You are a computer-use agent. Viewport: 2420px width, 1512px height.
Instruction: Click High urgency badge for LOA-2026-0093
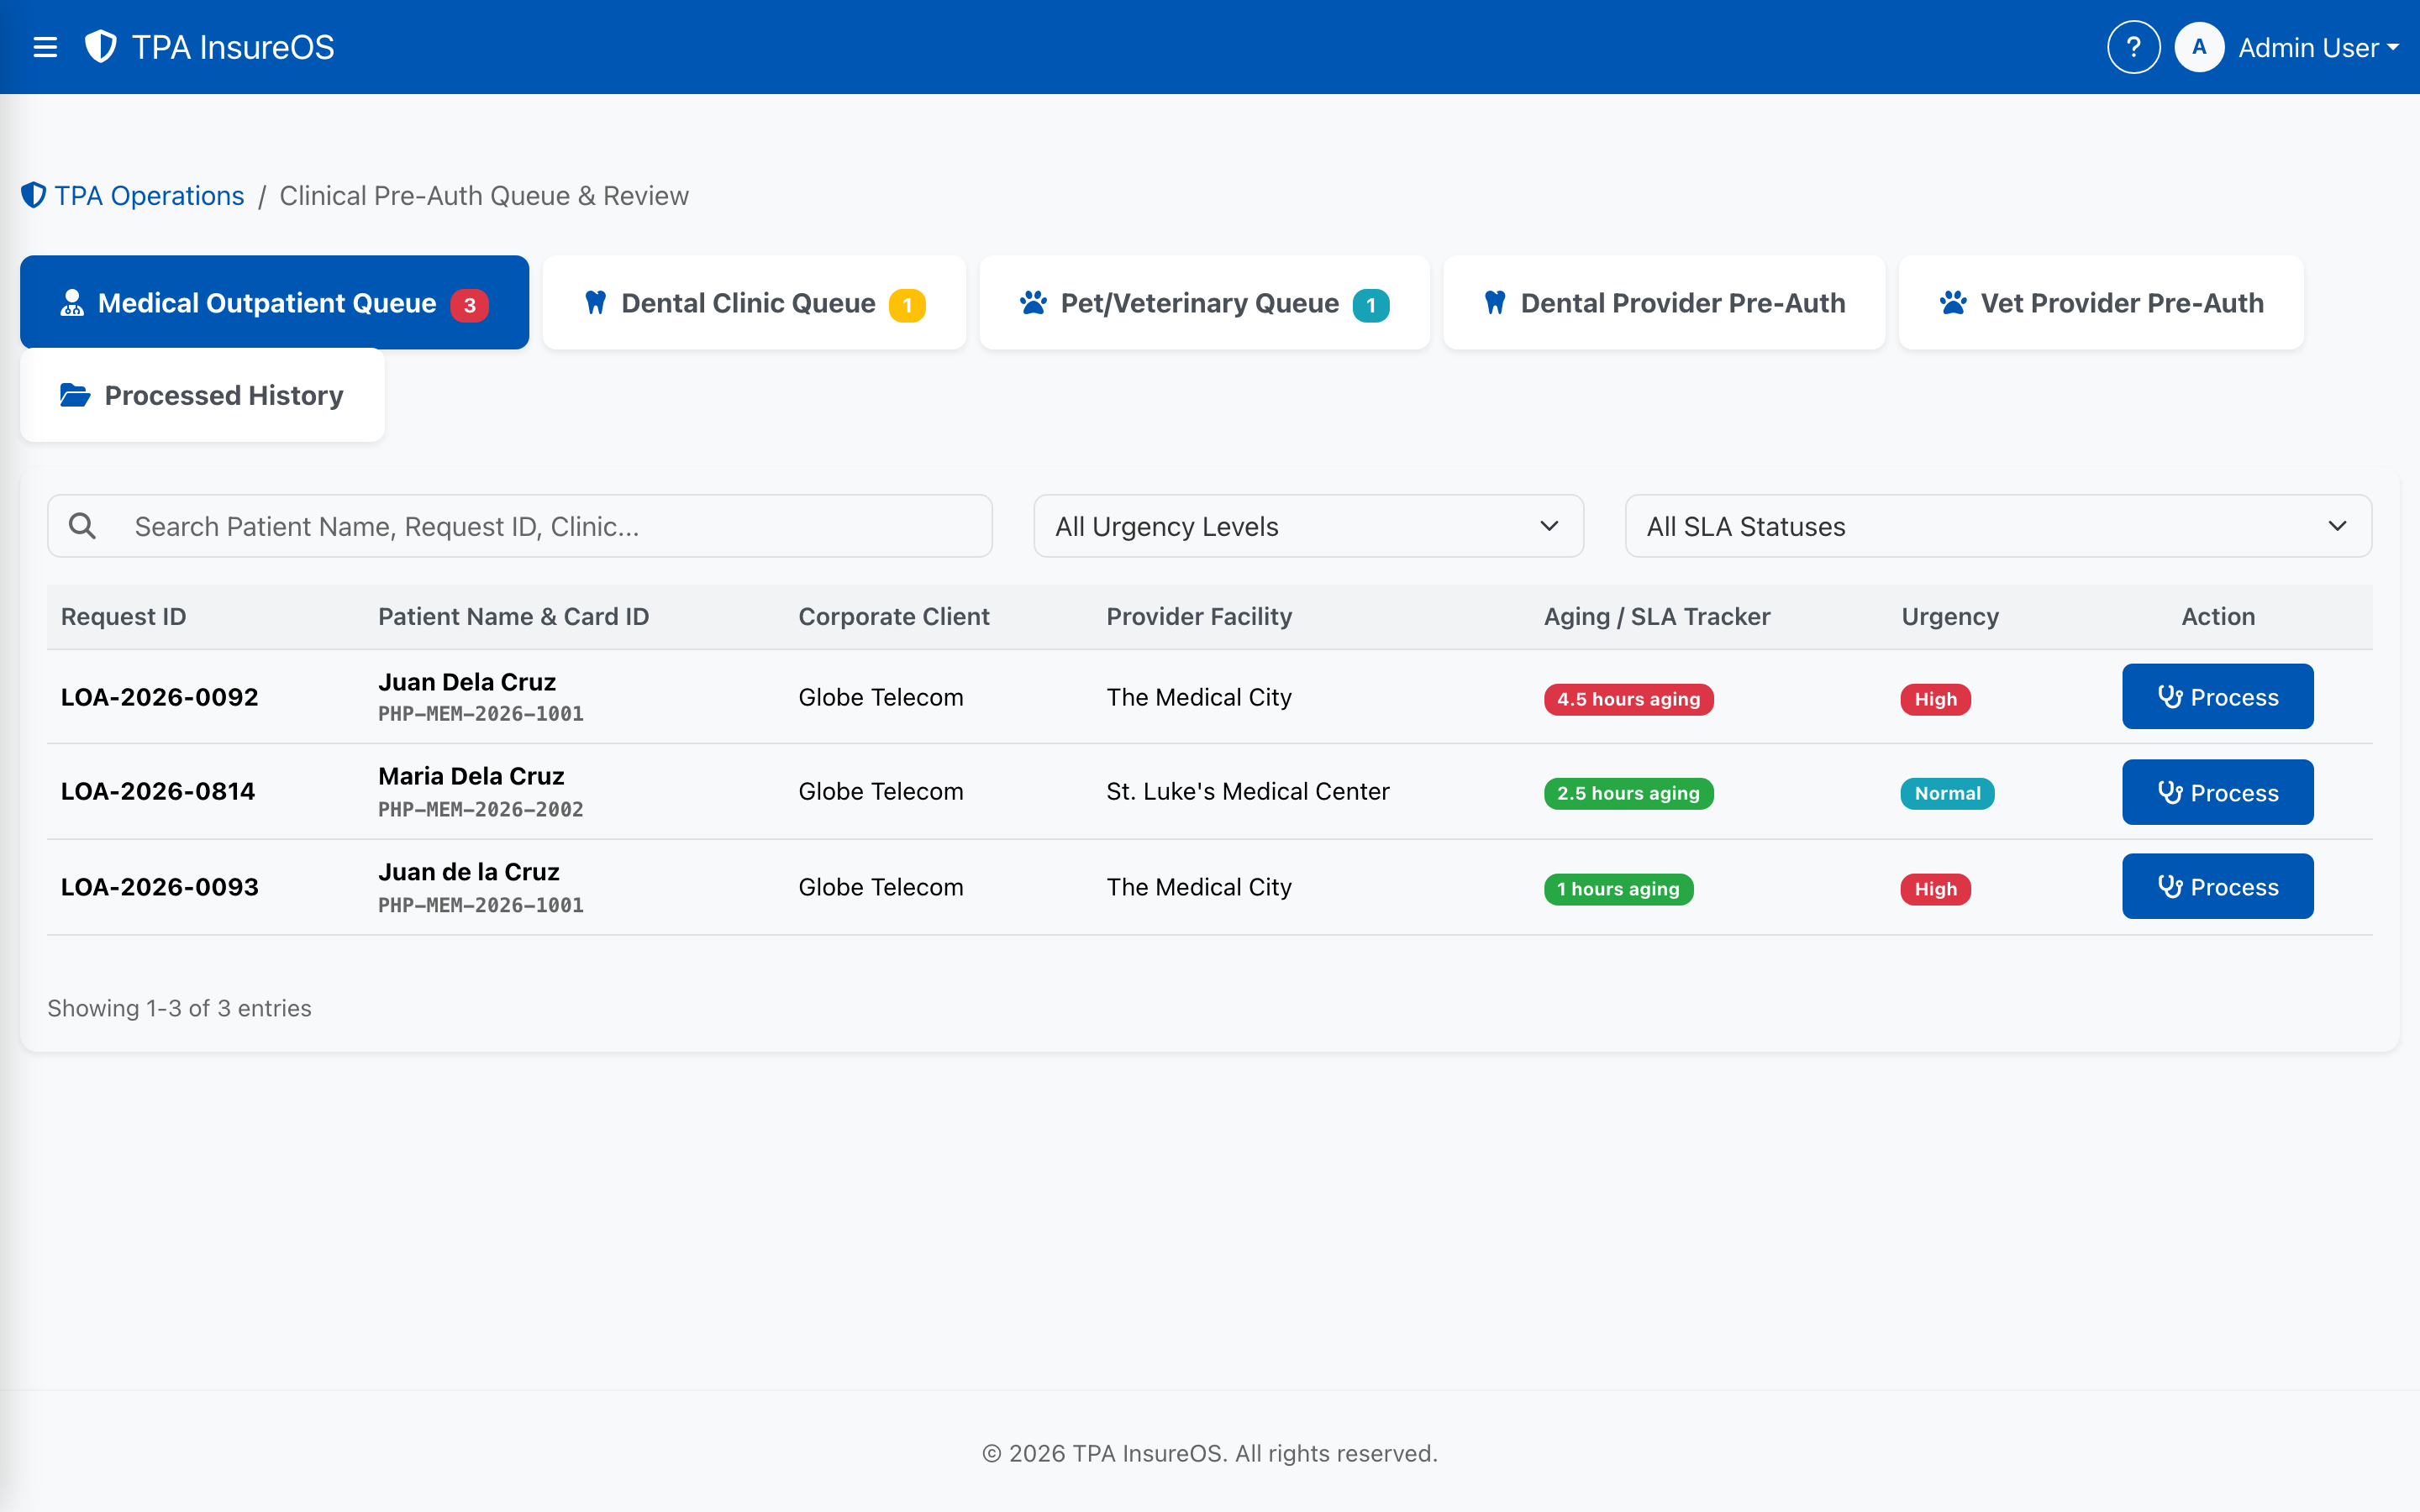[1935, 889]
